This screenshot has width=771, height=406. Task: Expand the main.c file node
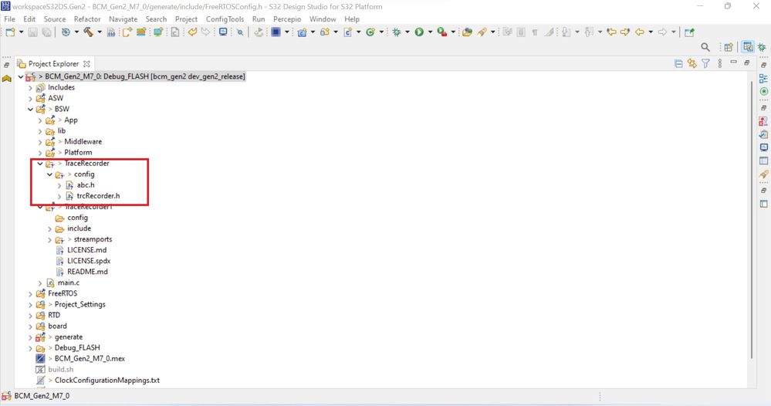pyautogui.click(x=40, y=283)
